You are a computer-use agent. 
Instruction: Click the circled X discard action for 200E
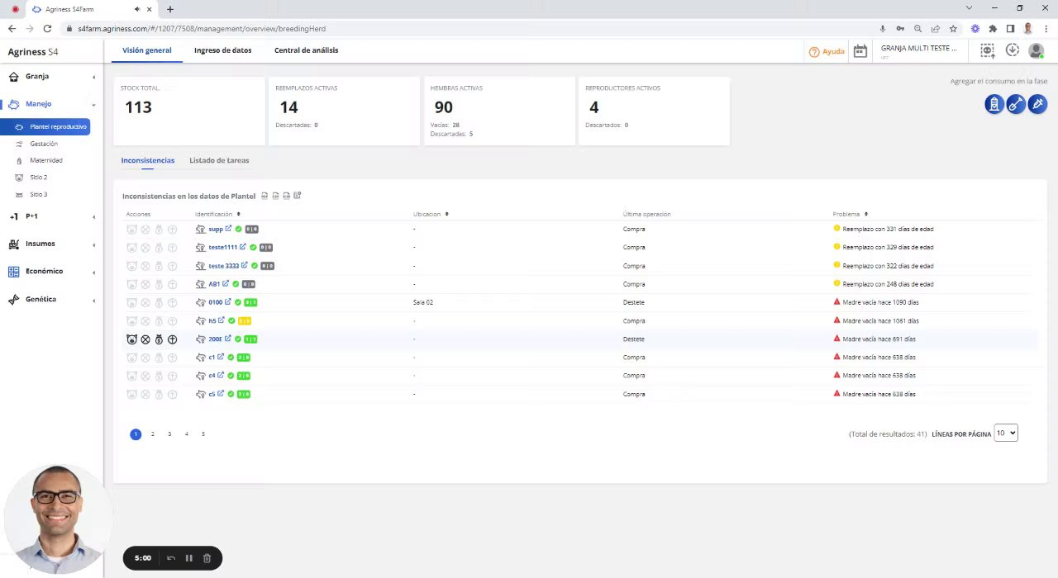145,339
